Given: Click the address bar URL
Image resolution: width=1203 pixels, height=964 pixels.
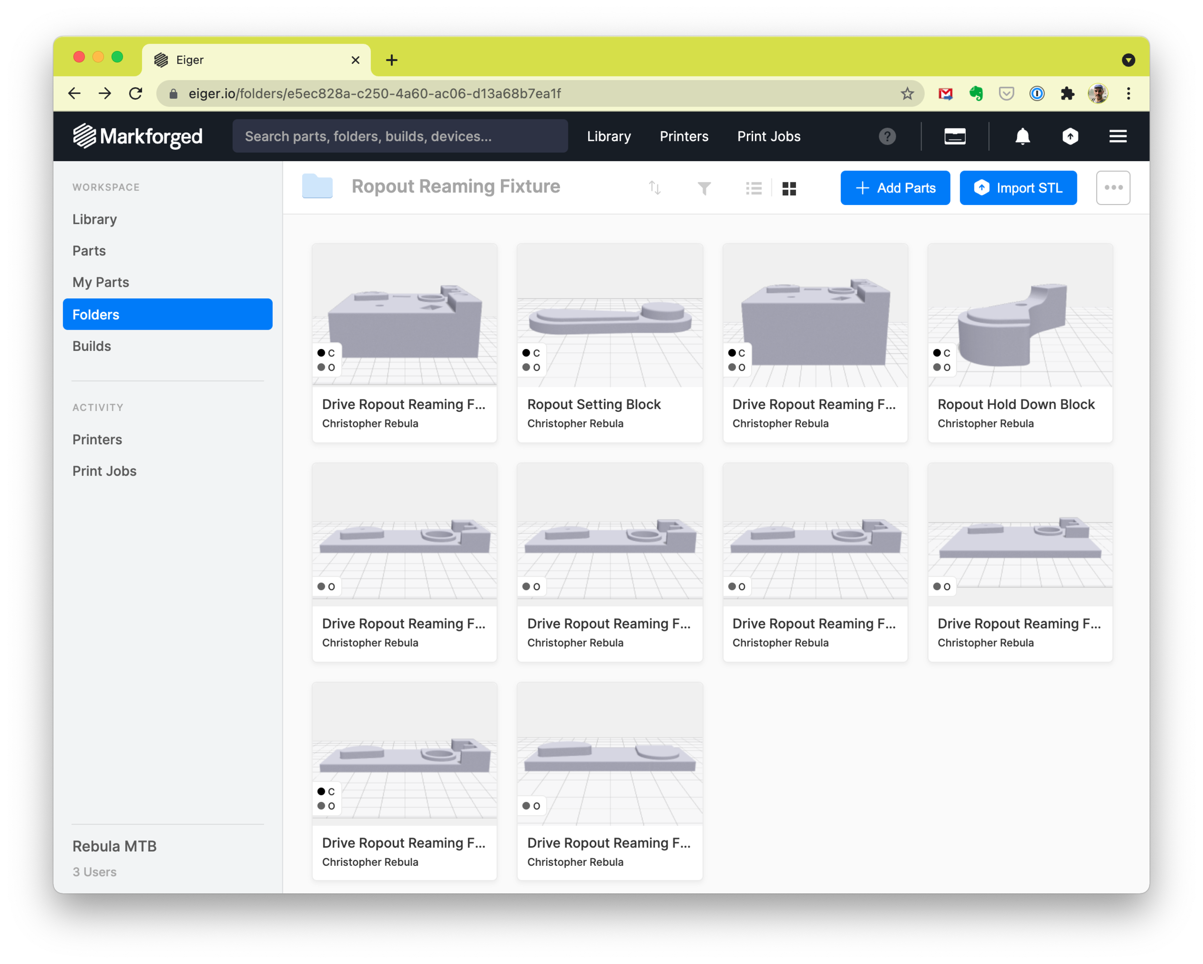Looking at the screenshot, I should click(x=374, y=93).
